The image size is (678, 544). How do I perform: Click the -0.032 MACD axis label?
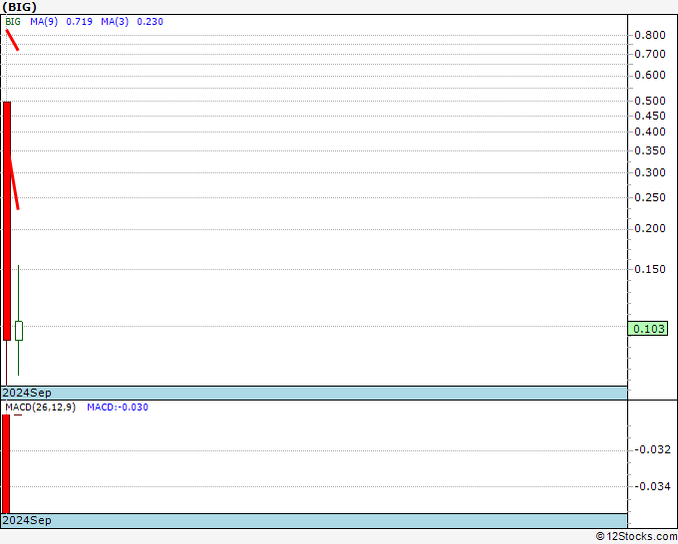653,449
